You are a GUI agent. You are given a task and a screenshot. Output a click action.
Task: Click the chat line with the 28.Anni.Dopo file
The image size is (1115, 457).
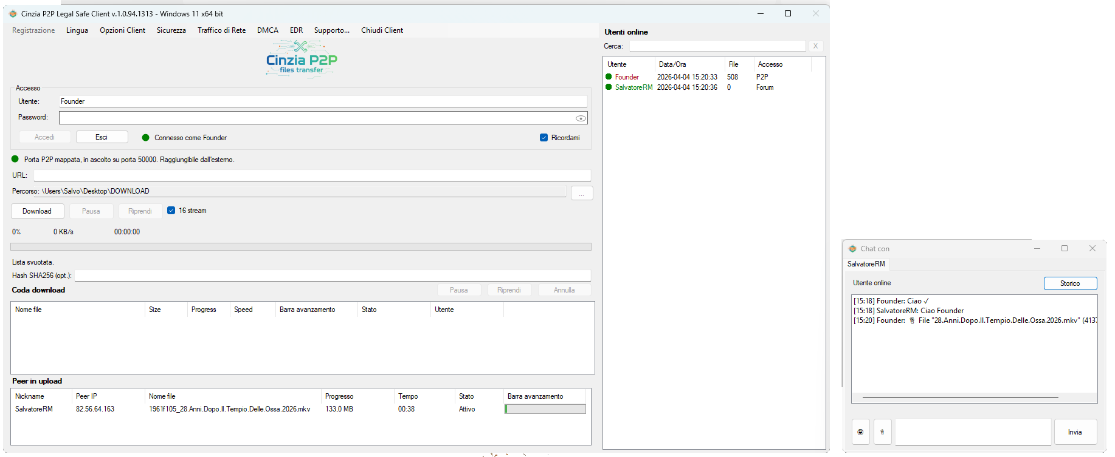point(975,320)
